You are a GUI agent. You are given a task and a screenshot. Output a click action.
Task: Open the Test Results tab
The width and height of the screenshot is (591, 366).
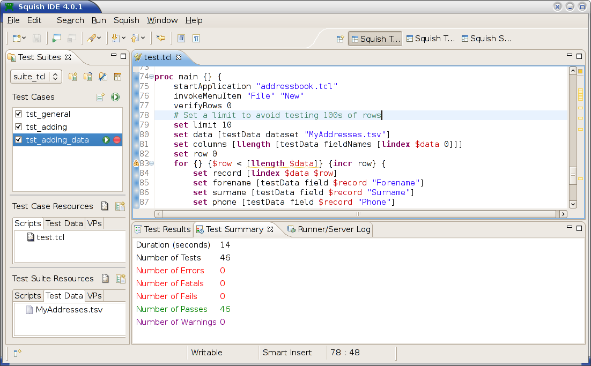(x=162, y=229)
